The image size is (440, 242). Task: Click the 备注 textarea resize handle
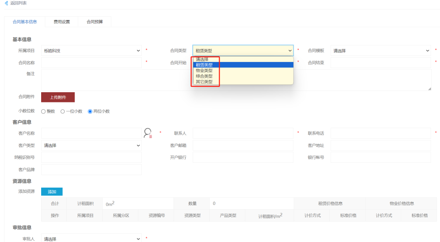pyautogui.click(x=430, y=89)
